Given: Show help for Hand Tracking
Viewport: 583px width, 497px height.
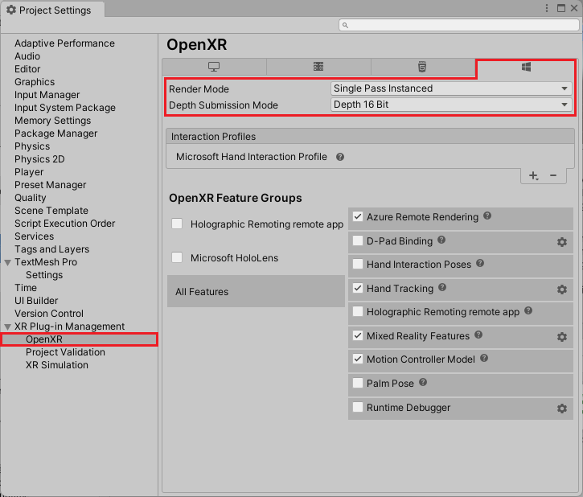Looking at the screenshot, I should pos(442,287).
